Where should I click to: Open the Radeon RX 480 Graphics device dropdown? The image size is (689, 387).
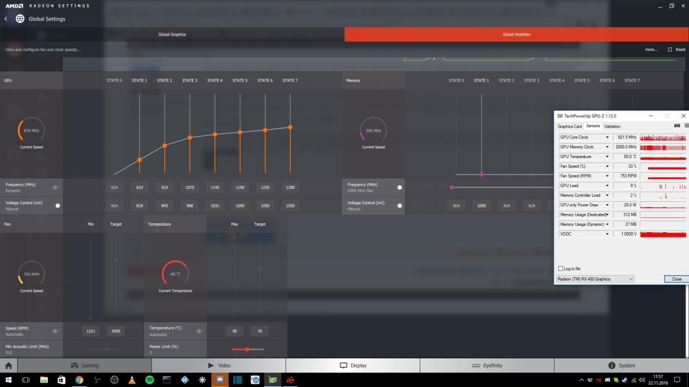(x=595, y=279)
